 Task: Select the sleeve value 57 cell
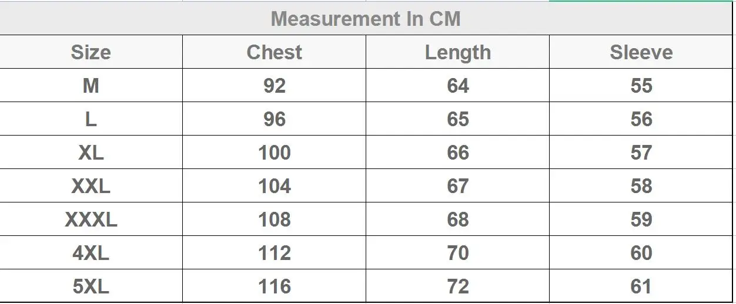click(641, 153)
